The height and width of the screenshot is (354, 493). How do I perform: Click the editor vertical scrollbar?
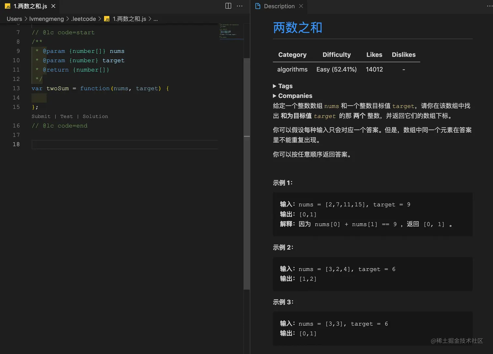(247, 174)
